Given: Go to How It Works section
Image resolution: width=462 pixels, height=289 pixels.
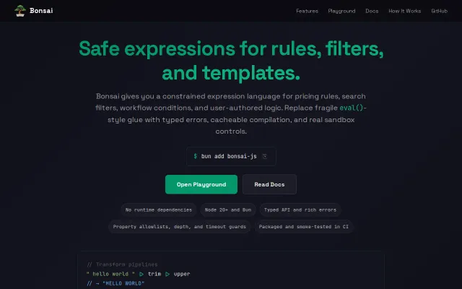Looking at the screenshot, I should click(x=404, y=11).
